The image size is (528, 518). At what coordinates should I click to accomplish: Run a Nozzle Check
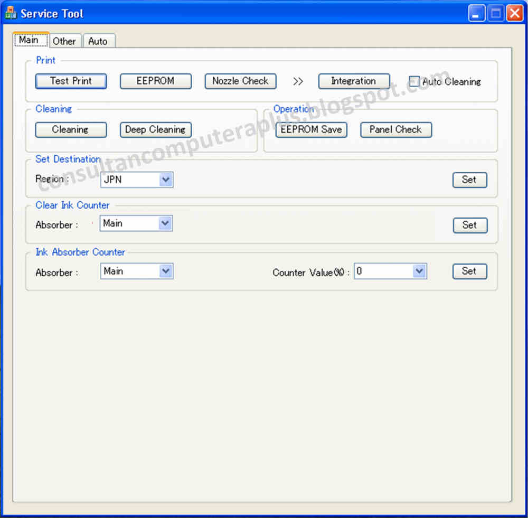point(240,81)
